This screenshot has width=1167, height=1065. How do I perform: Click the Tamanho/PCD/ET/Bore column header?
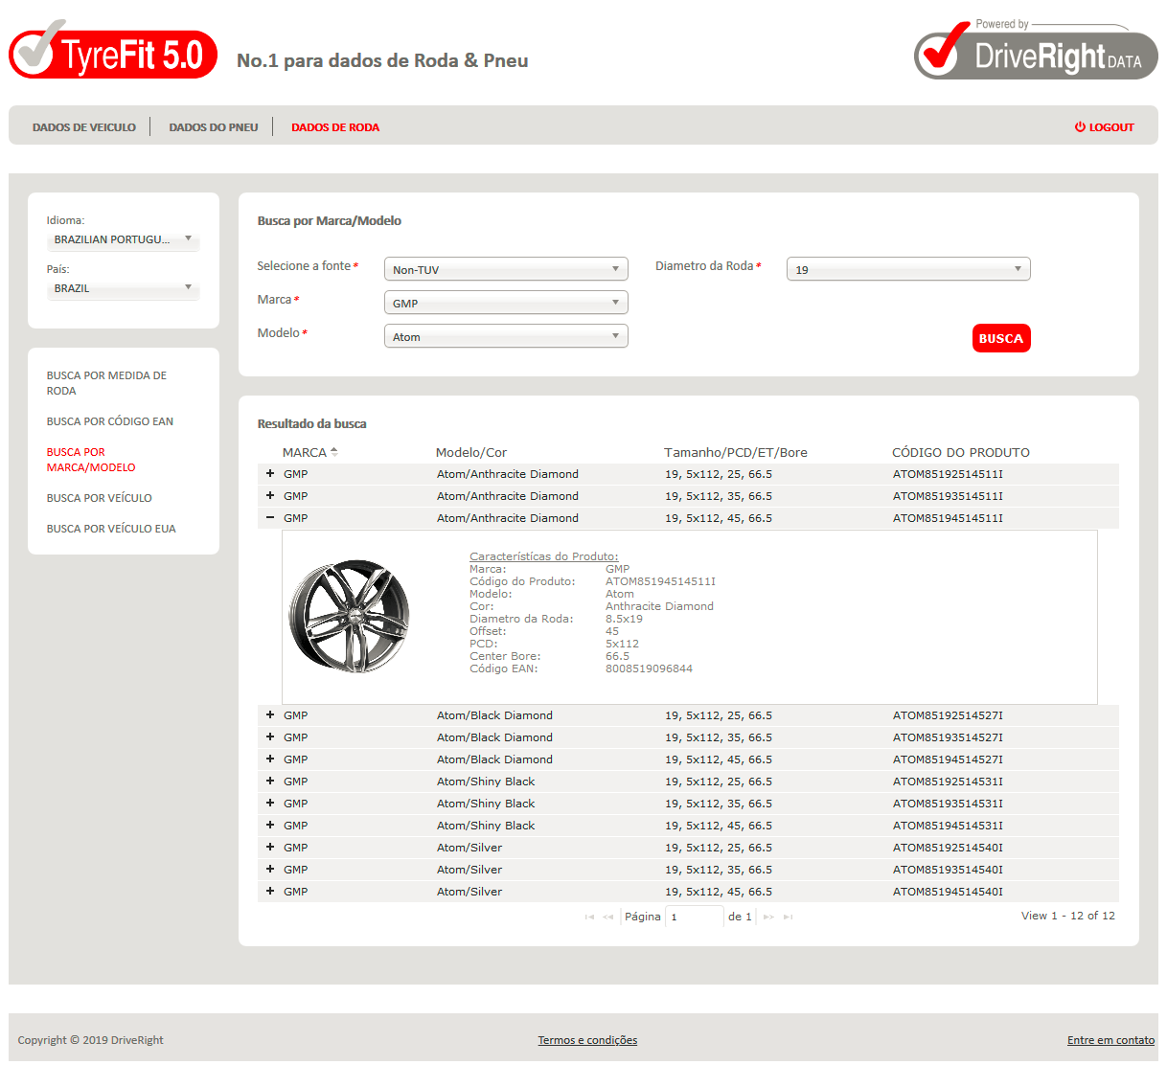click(736, 452)
